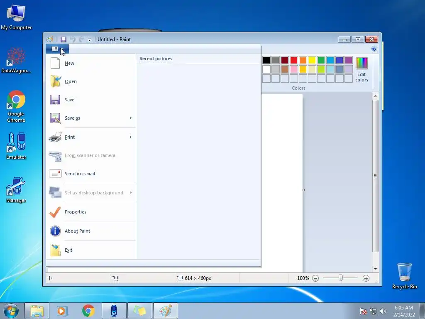The height and width of the screenshot is (319, 425).
Task: Click the orange checkmark Properties icon
Action: [x=55, y=212]
